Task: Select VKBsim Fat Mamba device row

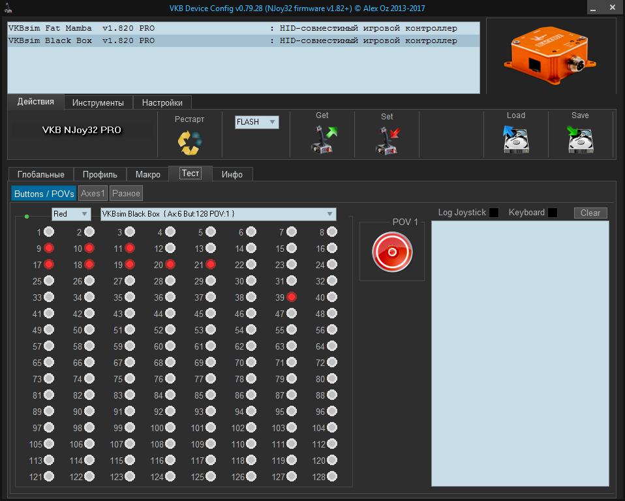Action: pyautogui.click(x=243, y=28)
